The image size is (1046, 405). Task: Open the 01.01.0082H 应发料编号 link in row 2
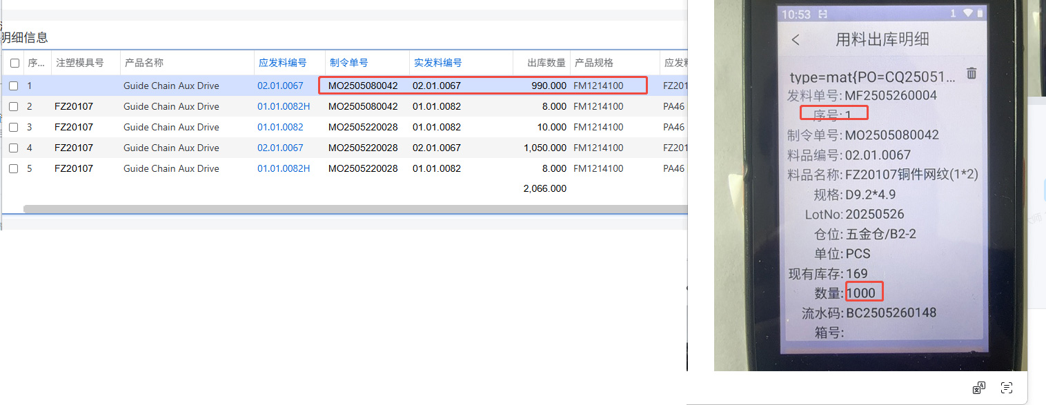pyautogui.click(x=284, y=107)
